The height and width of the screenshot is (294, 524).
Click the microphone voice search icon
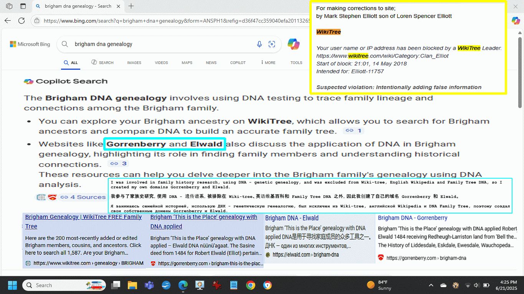pos(260,44)
